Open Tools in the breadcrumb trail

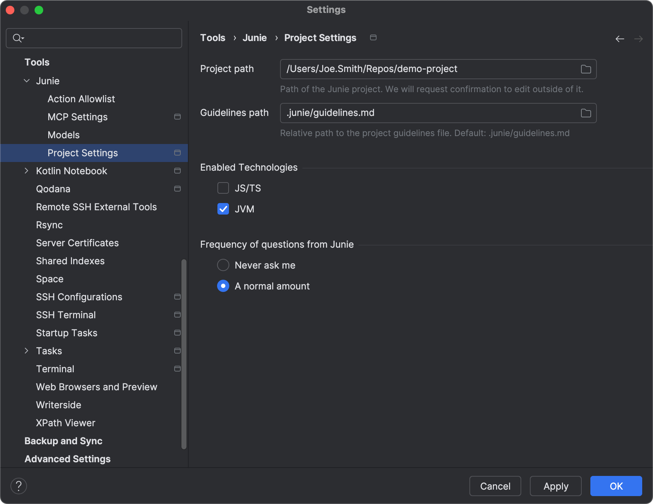pos(212,37)
